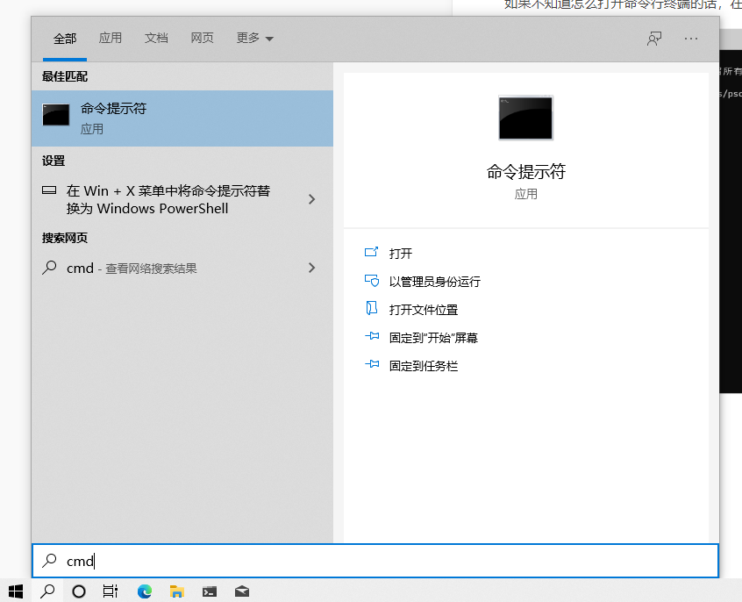Click the admin shield icon
Image resolution: width=742 pixels, height=602 pixels.
[372, 281]
